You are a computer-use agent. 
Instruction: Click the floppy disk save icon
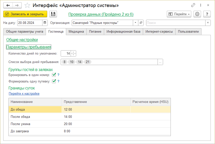(x=53, y=14)
